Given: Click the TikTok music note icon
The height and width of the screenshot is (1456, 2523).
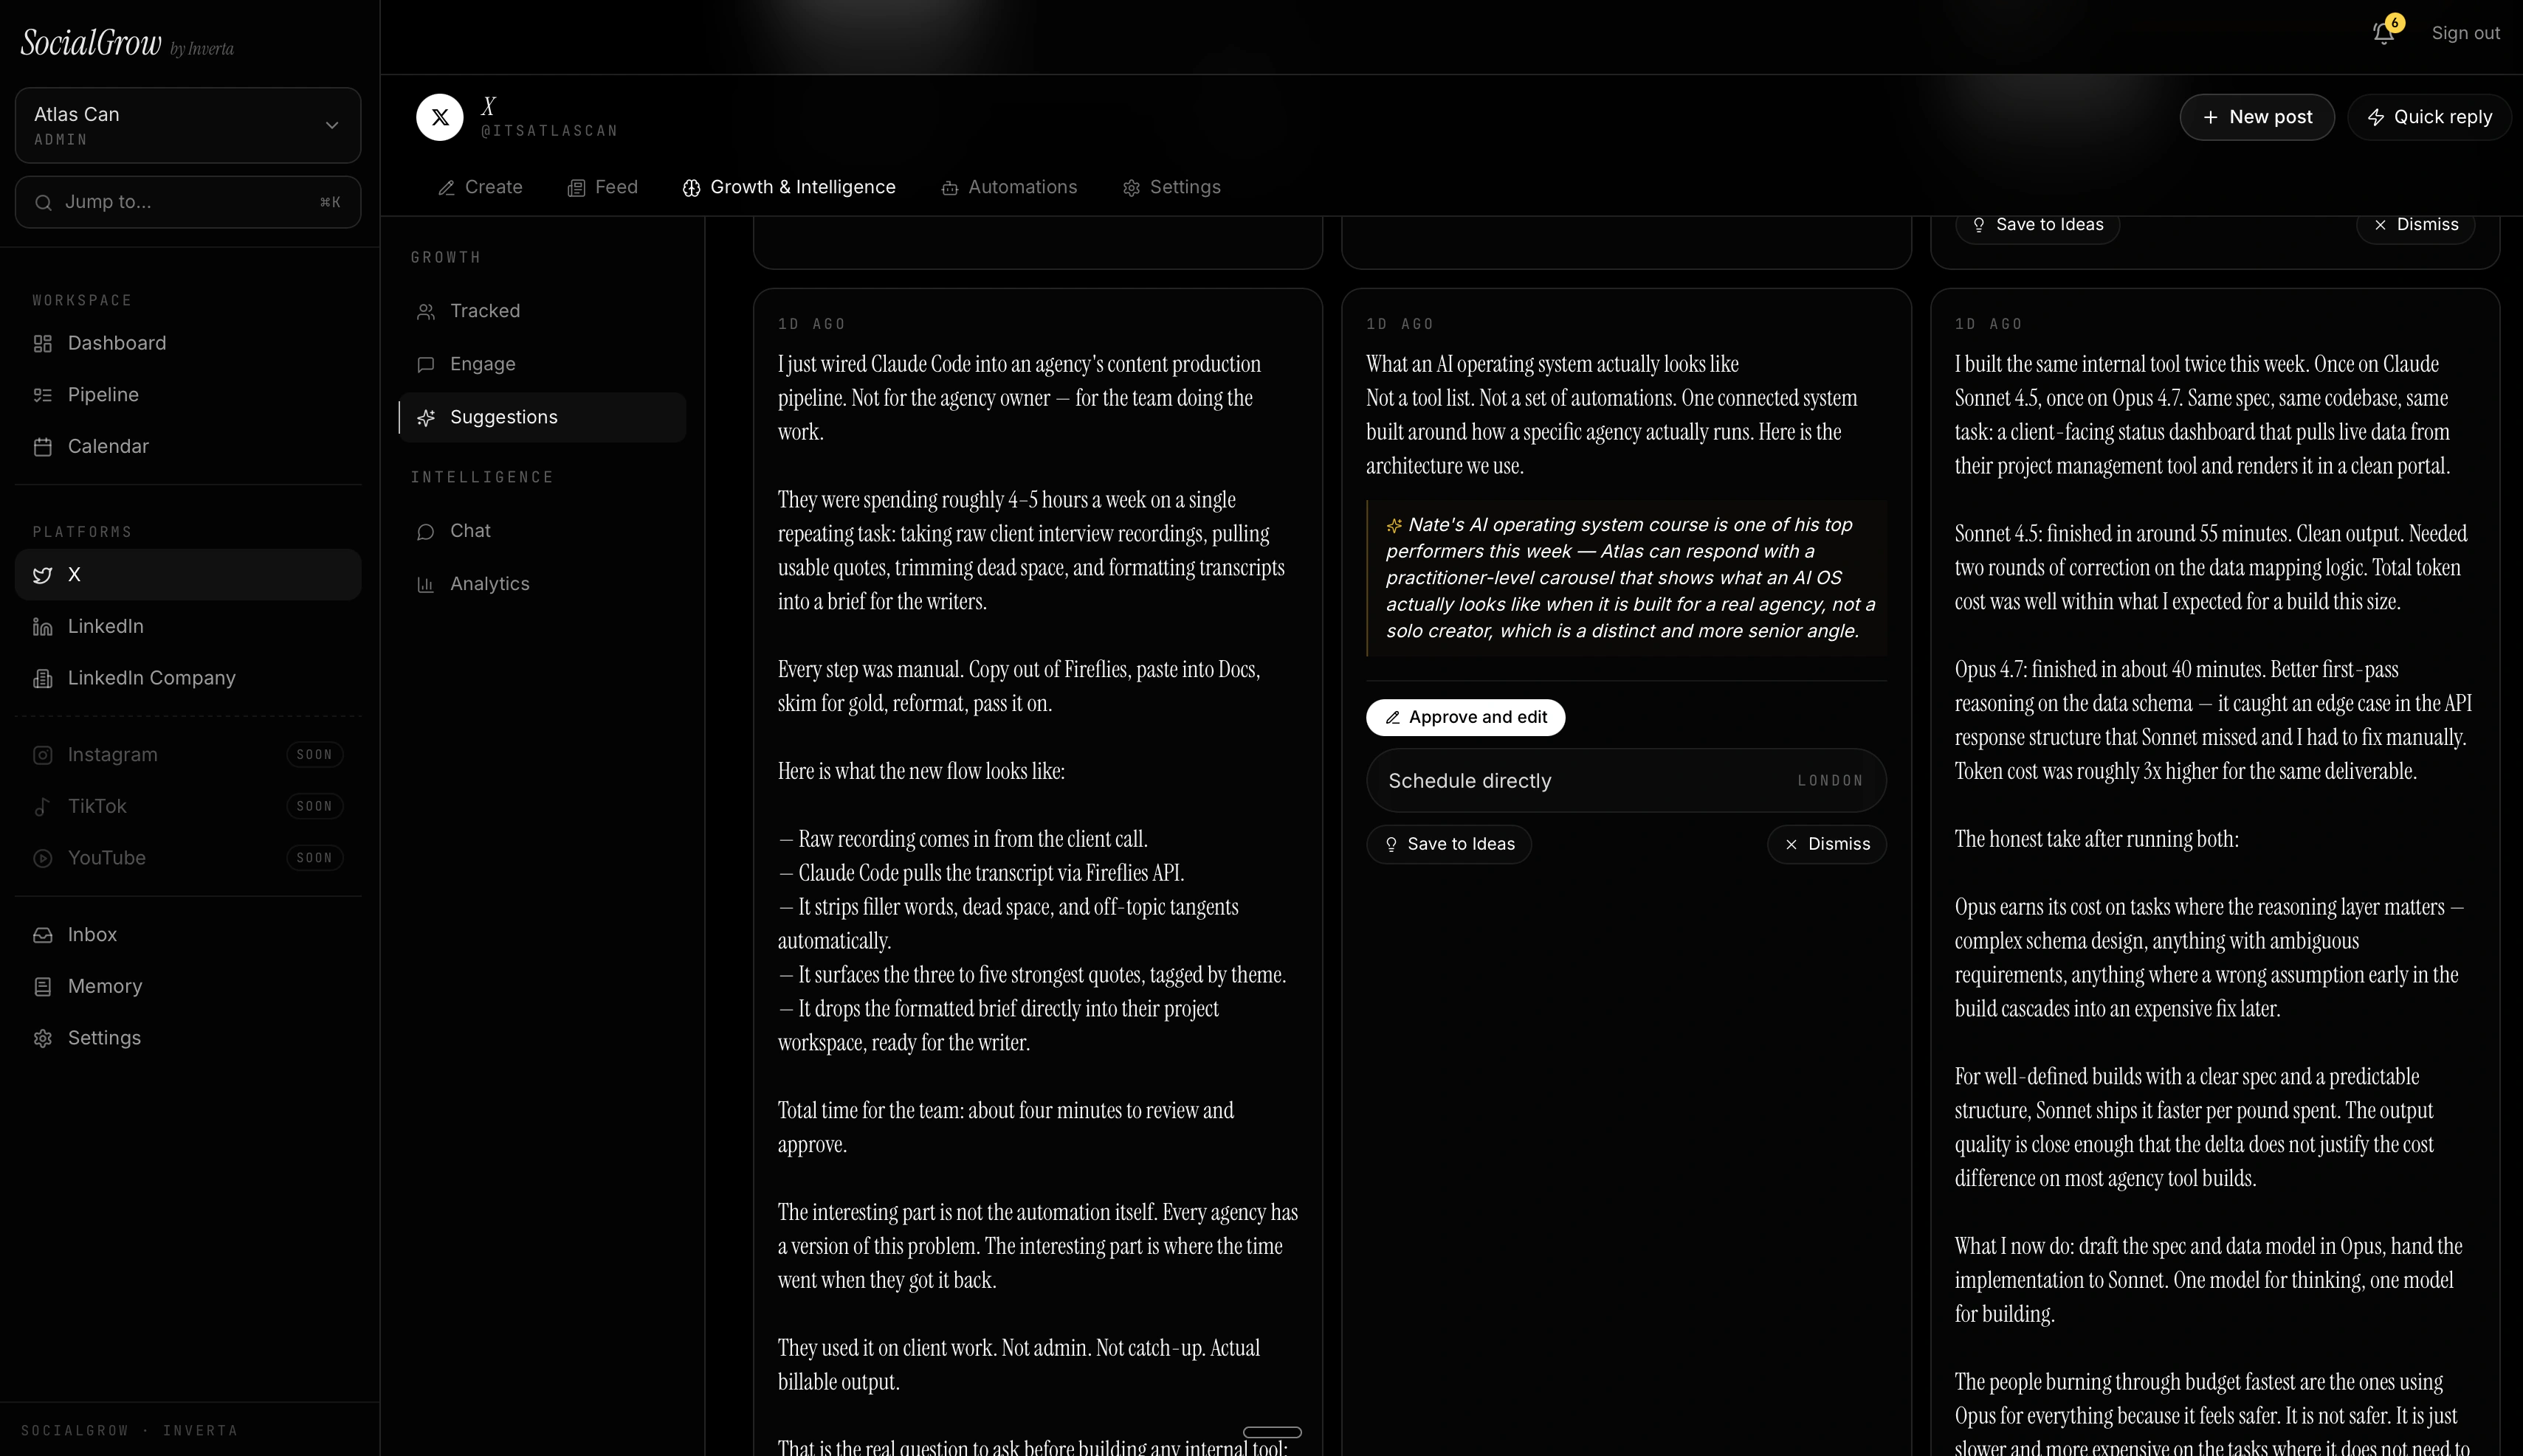Looking at the screenshot, I should [42, 807].
